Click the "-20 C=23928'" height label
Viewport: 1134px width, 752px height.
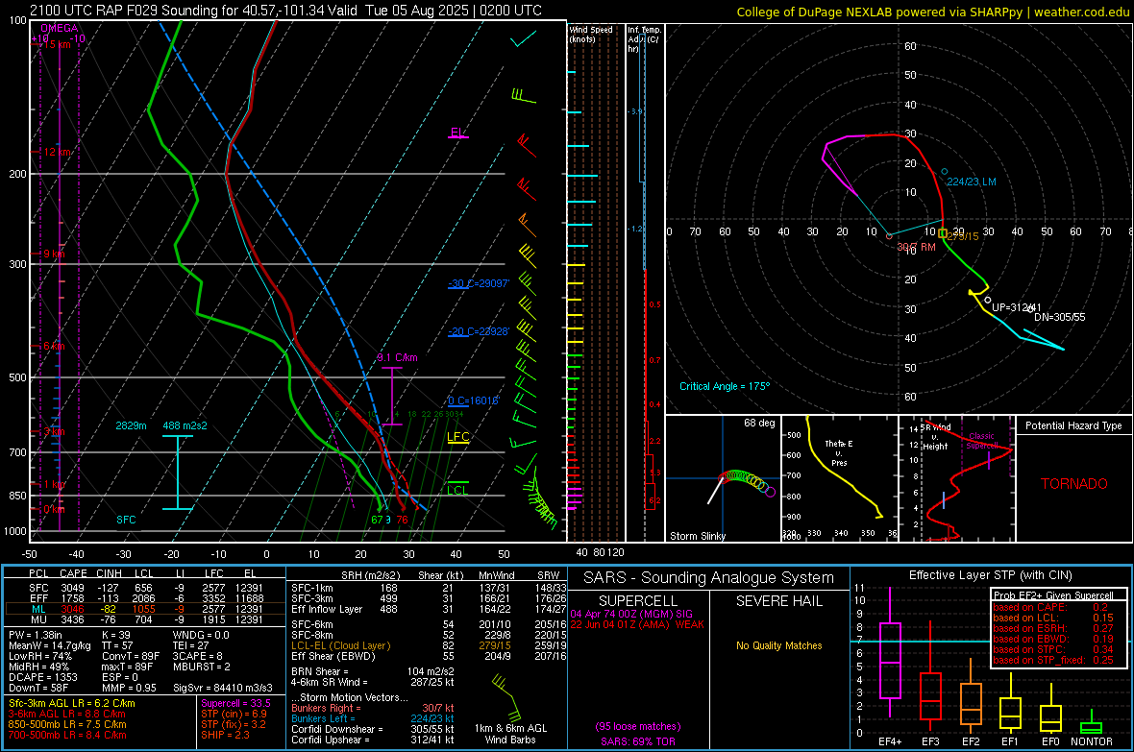point(479,332)
